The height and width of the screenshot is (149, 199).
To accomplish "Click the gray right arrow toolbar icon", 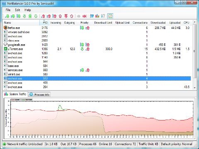I will click(x=79, y=16).
